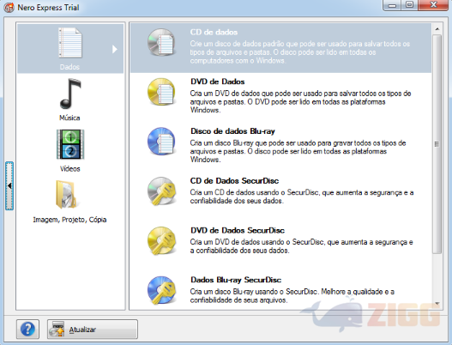Click the DVD de Dados gold disc icon
Screen dimensions: 452x345
(161, 92)
